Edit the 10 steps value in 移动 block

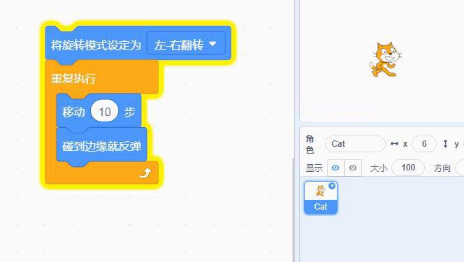click(x=104, y=112)
